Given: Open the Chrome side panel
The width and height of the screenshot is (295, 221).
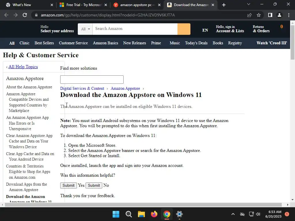Looking at the screenshot, I should 270,15.
